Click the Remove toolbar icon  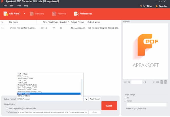pos(54,14)
